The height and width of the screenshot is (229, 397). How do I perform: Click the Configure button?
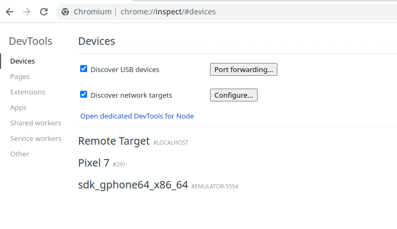coord(233,95)
